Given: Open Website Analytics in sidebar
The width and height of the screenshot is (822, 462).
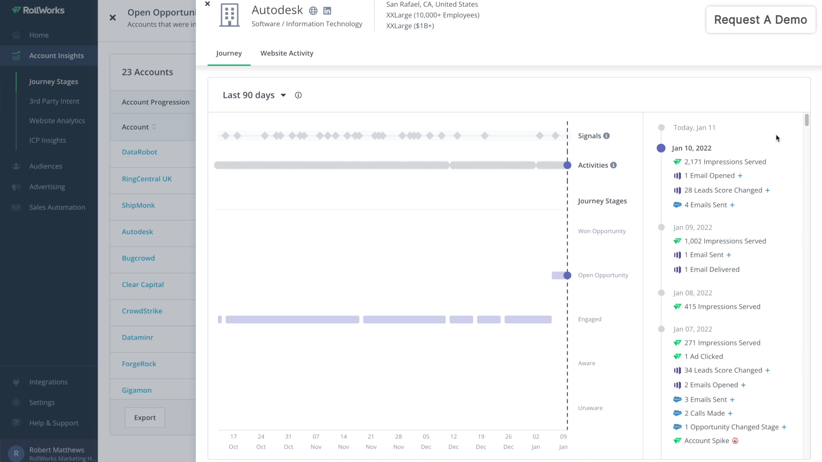Looking at the screenshot, I should click(x=57, y=121).
